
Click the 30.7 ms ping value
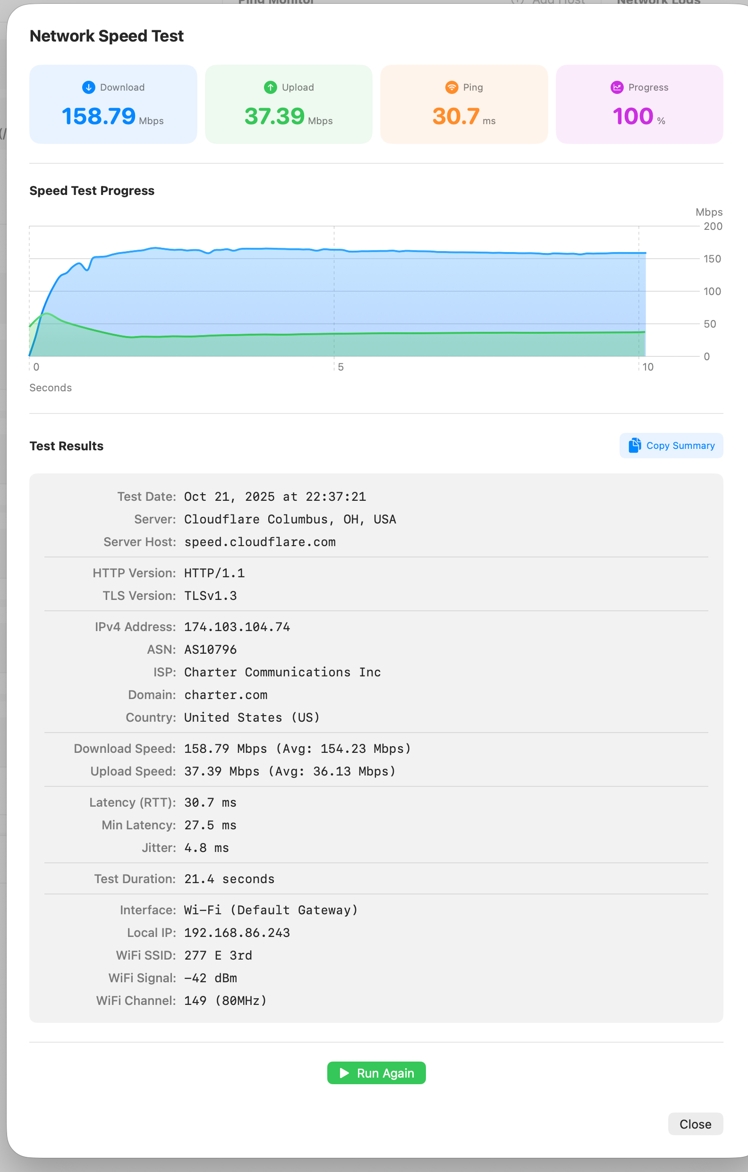(456, 116)
